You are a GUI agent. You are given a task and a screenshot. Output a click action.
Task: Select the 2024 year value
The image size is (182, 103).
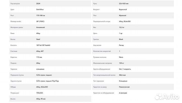38,4
